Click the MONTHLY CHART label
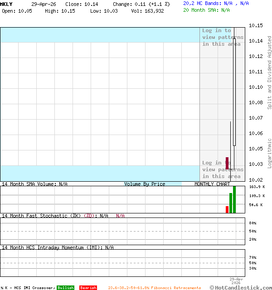Image resolution: width=272 pixels, height=290 pixels. tap(212, 184)
